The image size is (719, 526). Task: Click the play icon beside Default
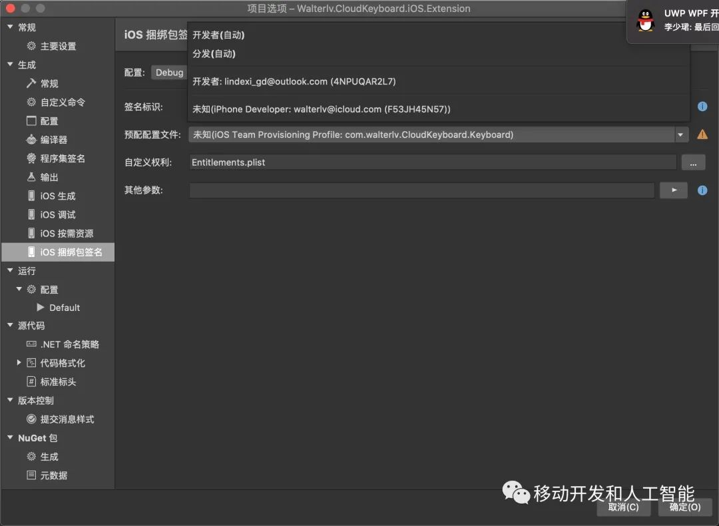41,307
